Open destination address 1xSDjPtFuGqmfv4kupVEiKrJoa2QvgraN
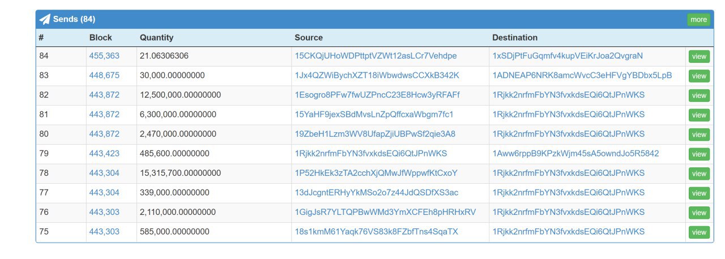 (x=568, y=56)
